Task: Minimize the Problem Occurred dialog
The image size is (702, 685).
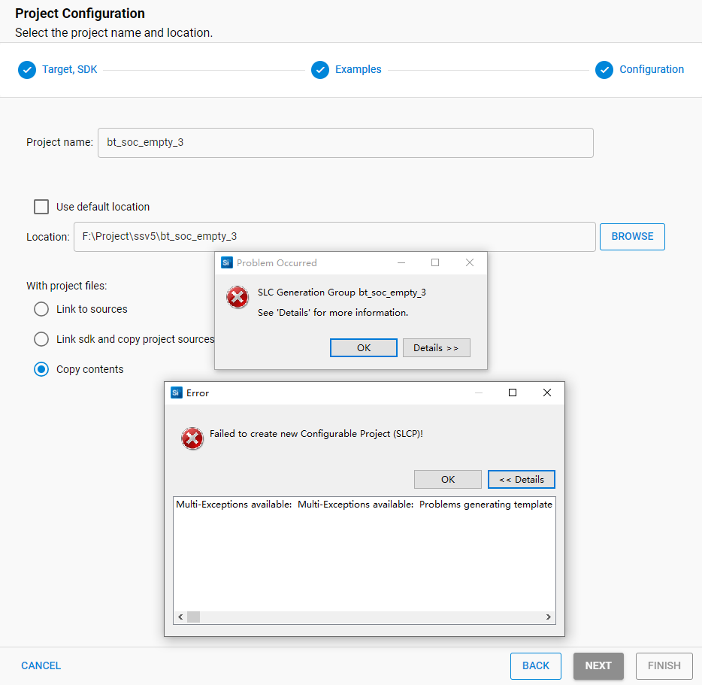Action: coord(401,262)
